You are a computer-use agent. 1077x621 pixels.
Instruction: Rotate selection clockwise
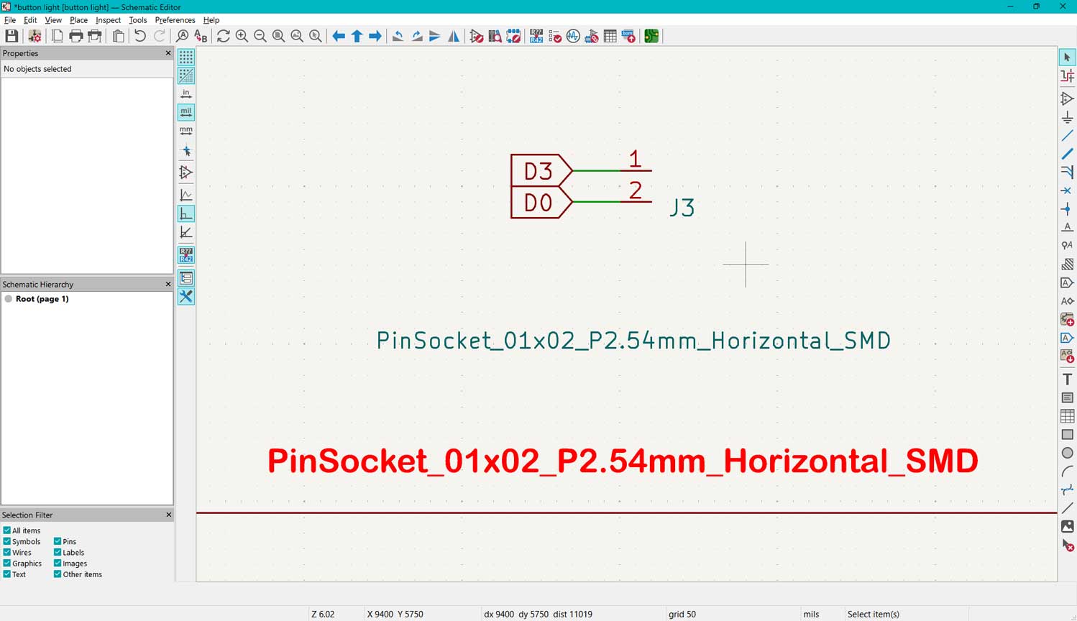[x=417, y=36]
